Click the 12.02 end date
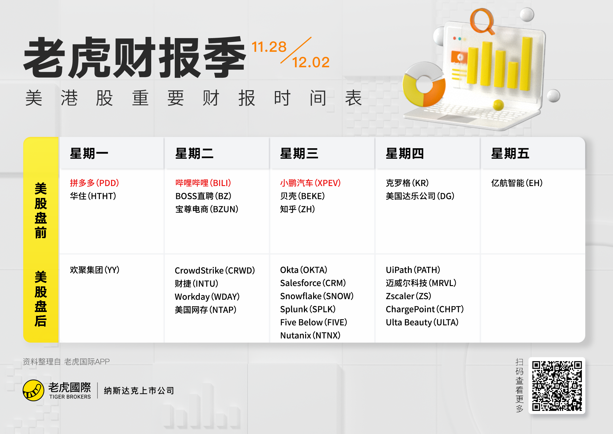This screenshot has height=434, width=613. point(311,62)
